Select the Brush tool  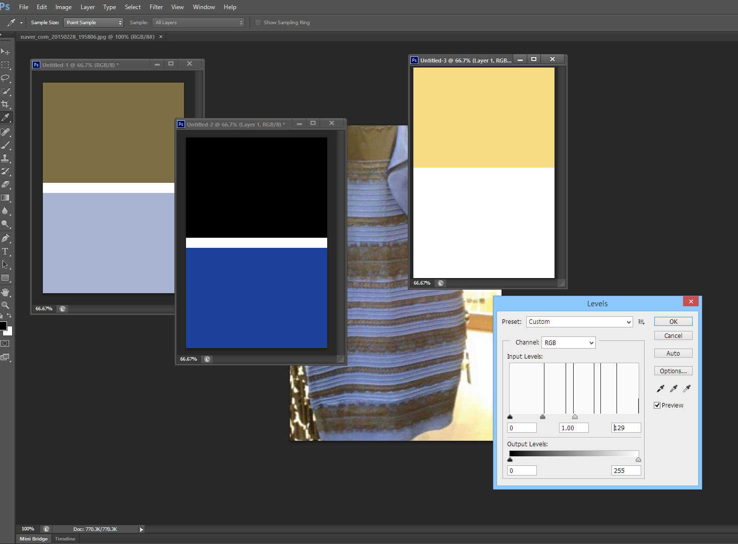coord(6,145)
